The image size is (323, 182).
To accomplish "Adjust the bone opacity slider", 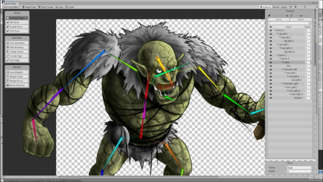I will point(280,16).
